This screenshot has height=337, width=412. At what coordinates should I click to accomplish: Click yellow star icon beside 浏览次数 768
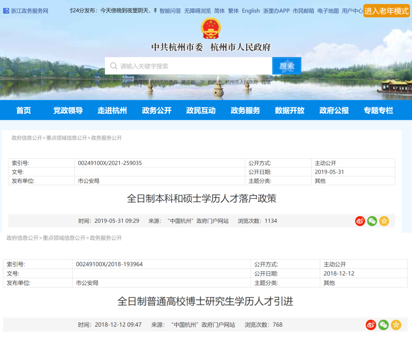396,325
